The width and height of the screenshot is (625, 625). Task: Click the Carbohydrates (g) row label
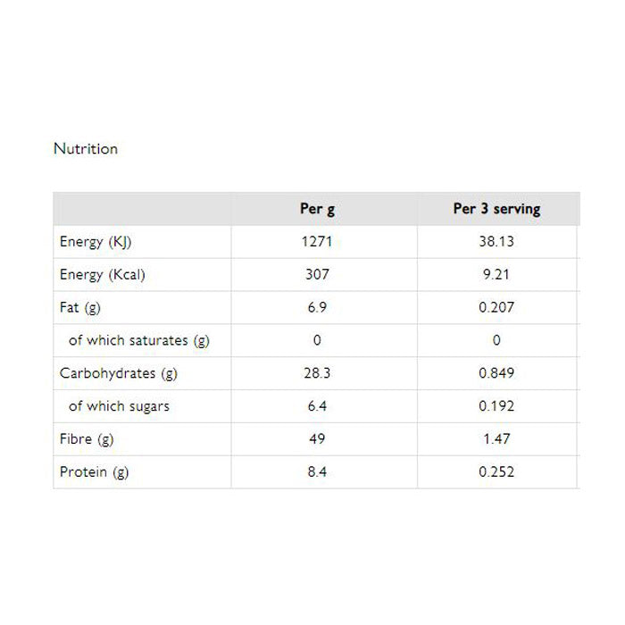pos(112,373)
